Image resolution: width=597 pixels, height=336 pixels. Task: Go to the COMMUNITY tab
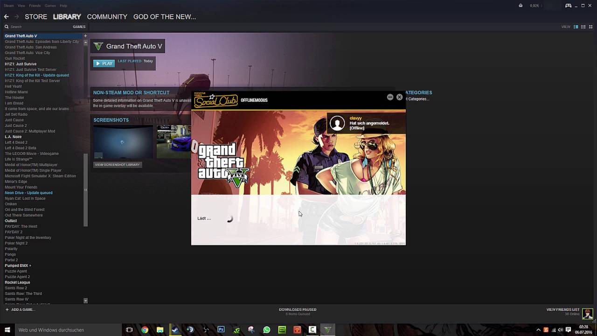107,17
